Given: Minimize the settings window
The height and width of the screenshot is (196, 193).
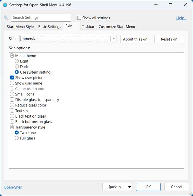Looking at the screenshot, I should 156,5.
